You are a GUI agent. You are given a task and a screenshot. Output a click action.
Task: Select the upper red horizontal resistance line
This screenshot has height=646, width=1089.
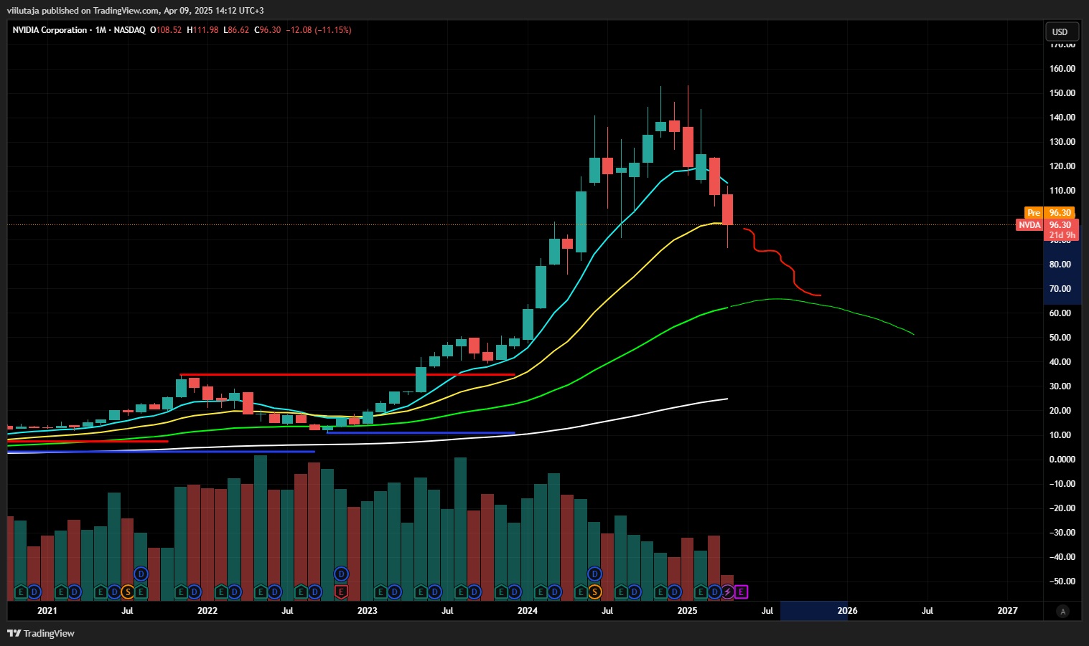tap(347, 374)
